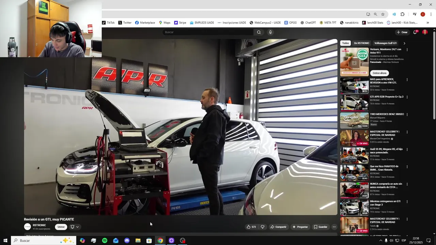Click the YouTube search magnifier button

point(259,32)
